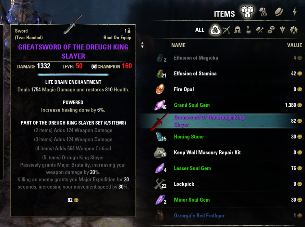Click the Lockpick item thumbnail
Screen dimensions: 305x227
pos(160,184)
